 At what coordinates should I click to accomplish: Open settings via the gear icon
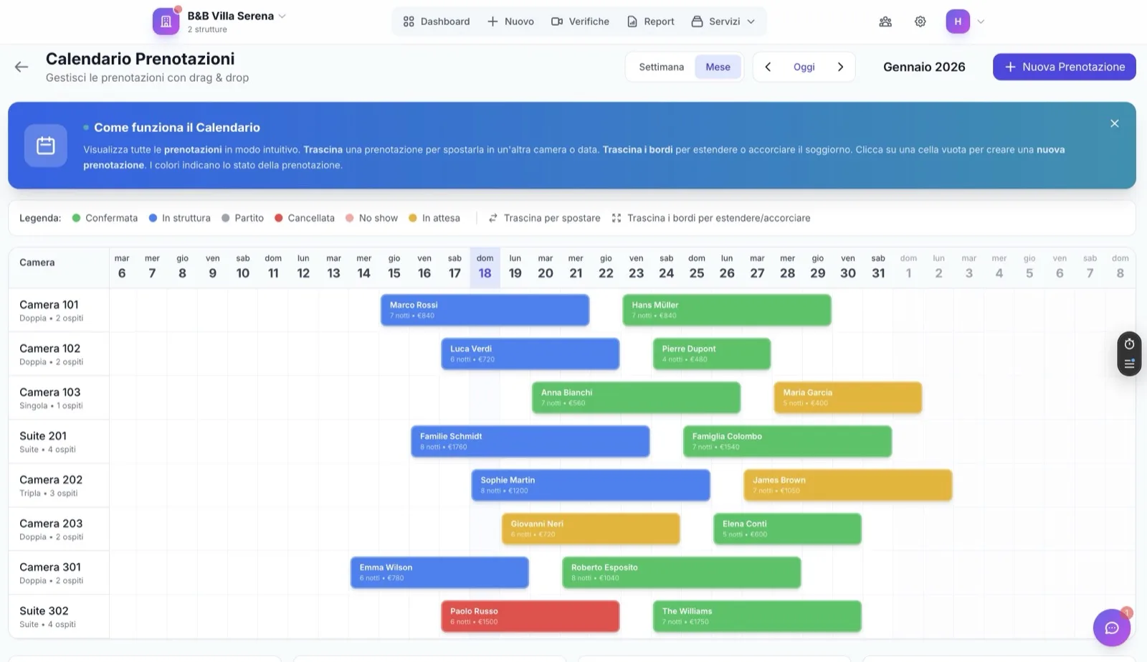point(919,21)
